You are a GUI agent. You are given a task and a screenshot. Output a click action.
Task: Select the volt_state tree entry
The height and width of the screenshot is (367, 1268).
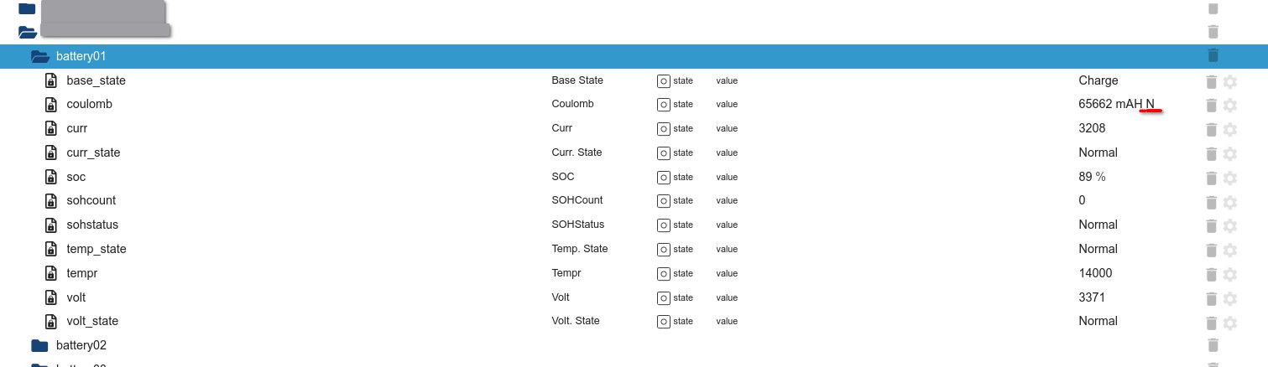coord(92,321)
